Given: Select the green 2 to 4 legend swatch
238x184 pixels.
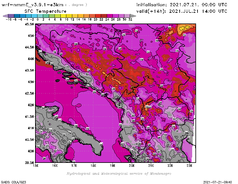Looking at the screenshot, I should click(x=46, y=16).
